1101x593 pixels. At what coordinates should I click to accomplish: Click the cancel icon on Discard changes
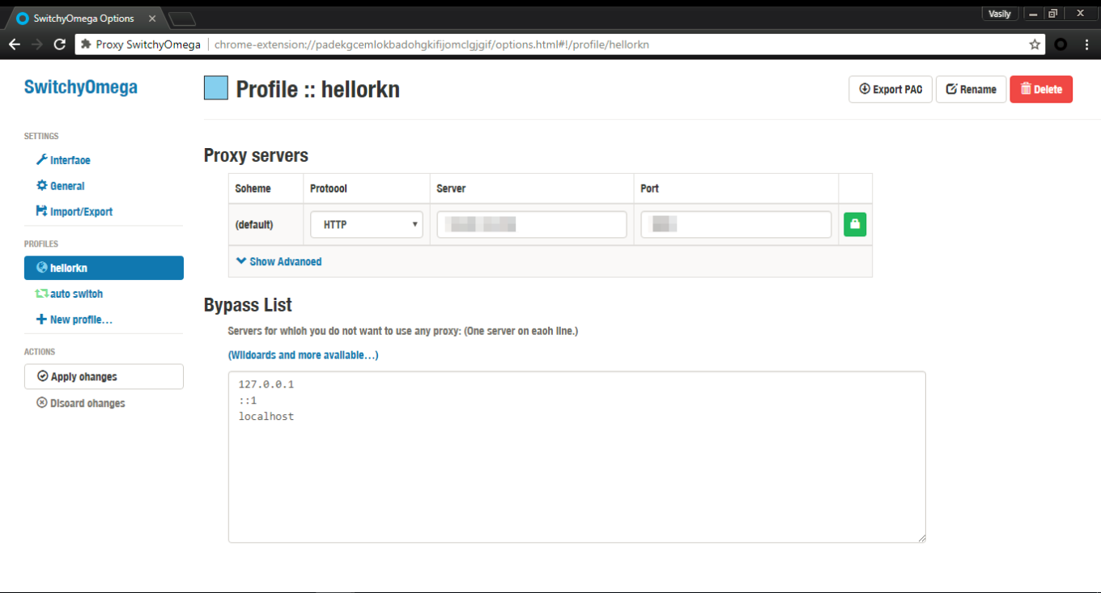tap(42, 403)
